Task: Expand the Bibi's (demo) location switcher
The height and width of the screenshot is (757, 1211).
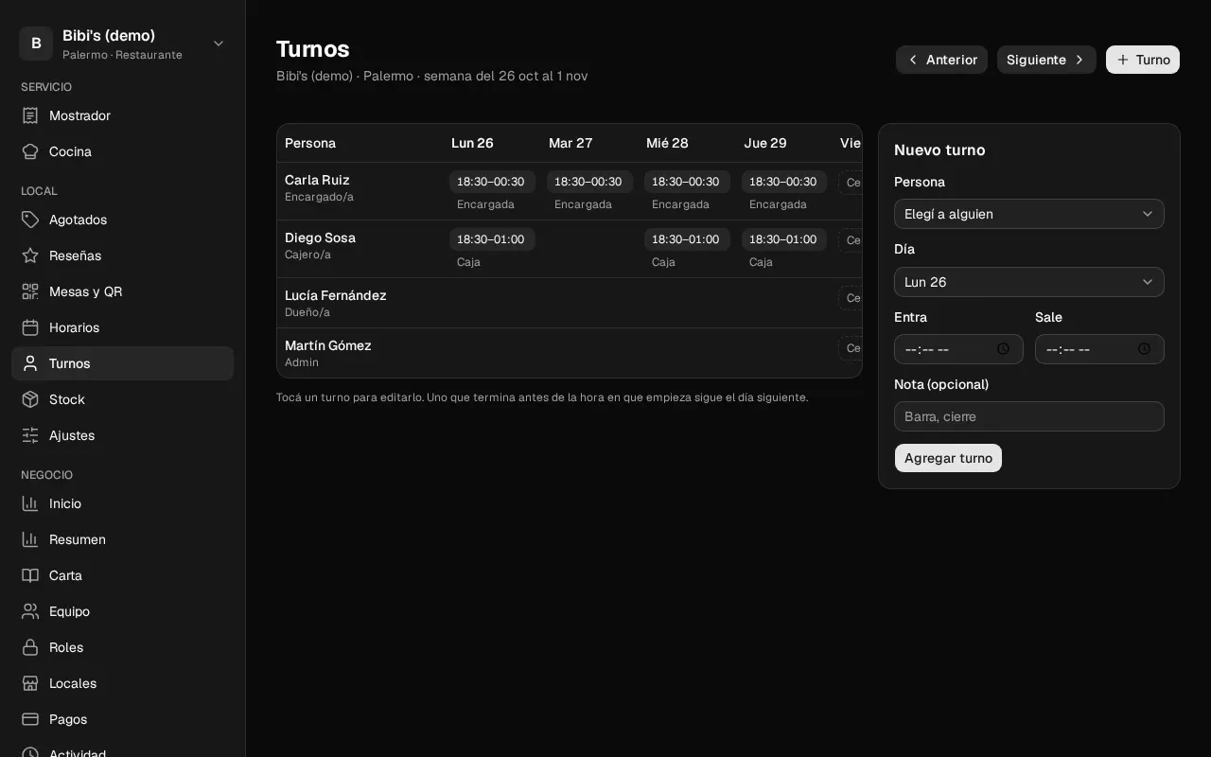Action: [x=123, y=44]
